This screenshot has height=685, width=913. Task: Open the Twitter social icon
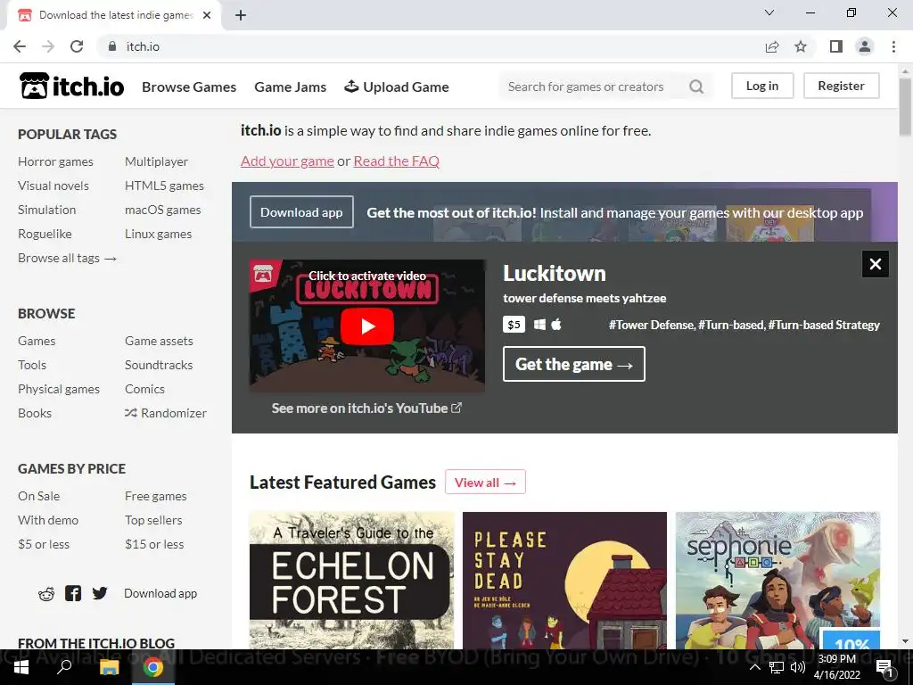click(x=100, y=593)
